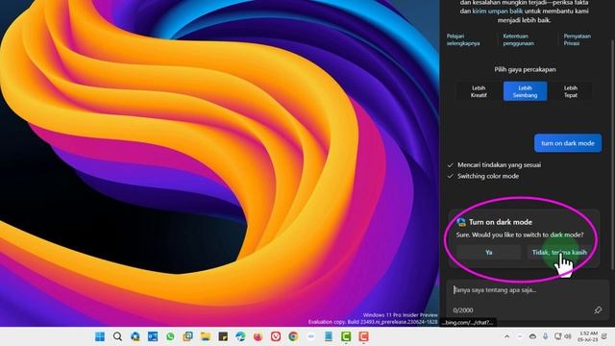Select Lebih Tepat conversation style
This screenshot has width=615, height=346.
571,91
